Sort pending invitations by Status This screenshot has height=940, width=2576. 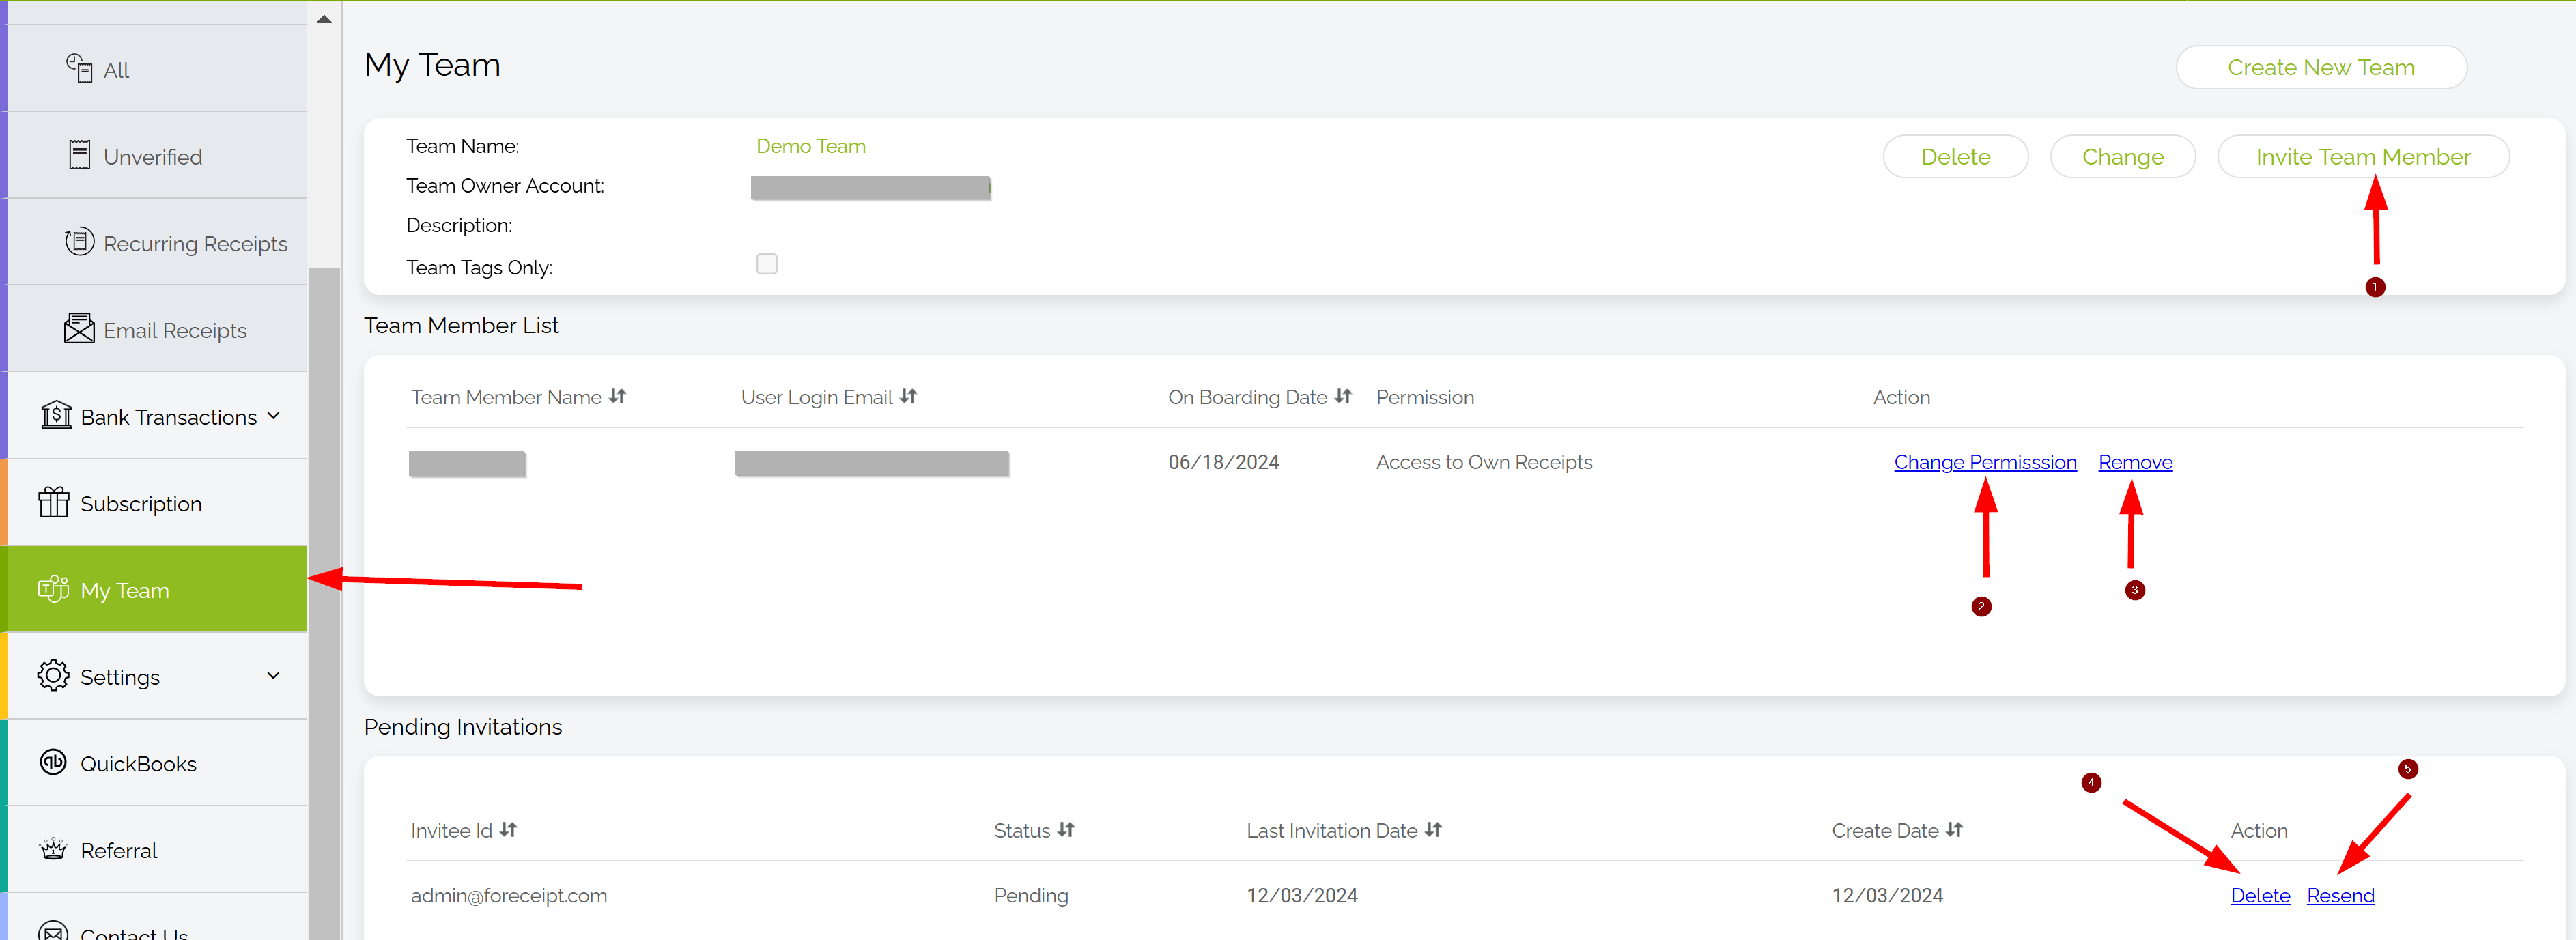(1066, 830)
